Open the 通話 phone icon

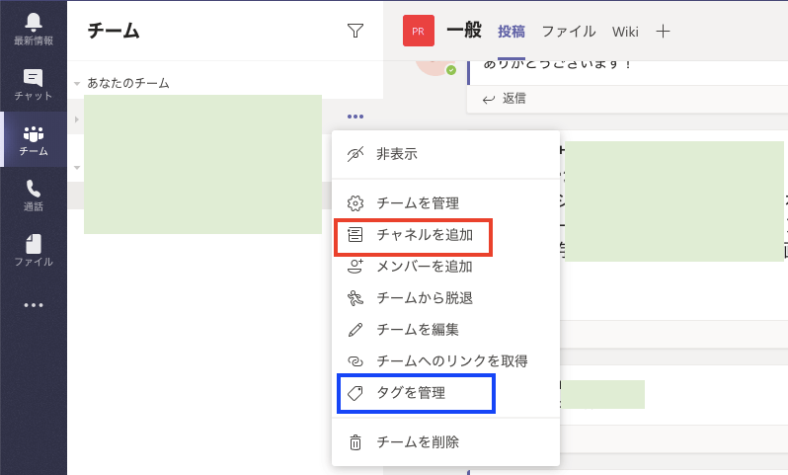point(34,195)
